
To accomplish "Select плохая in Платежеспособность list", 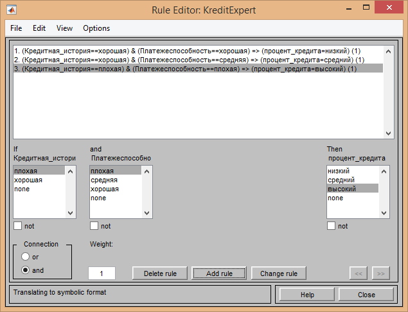I will point(116,171).
